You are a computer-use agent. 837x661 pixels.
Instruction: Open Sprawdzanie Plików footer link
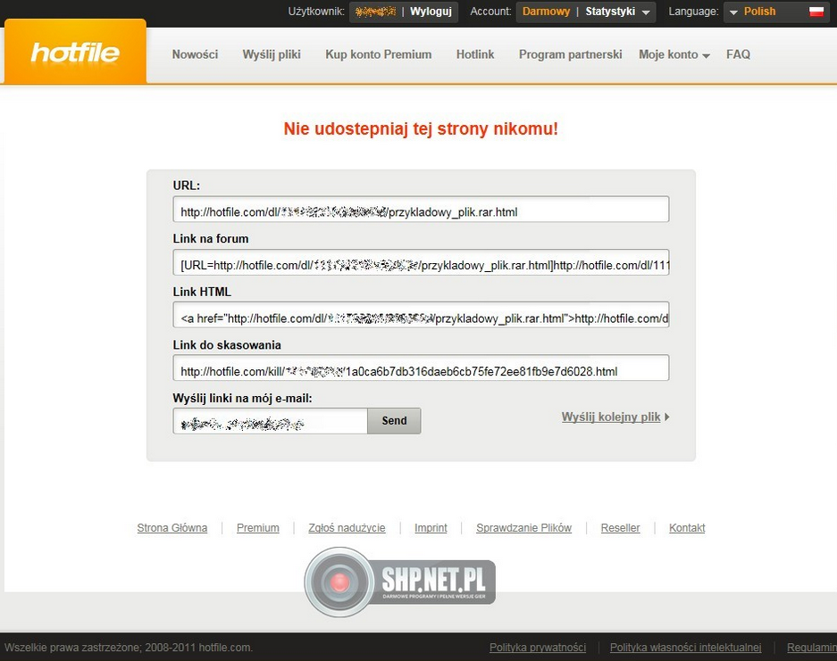coord(523,528)
